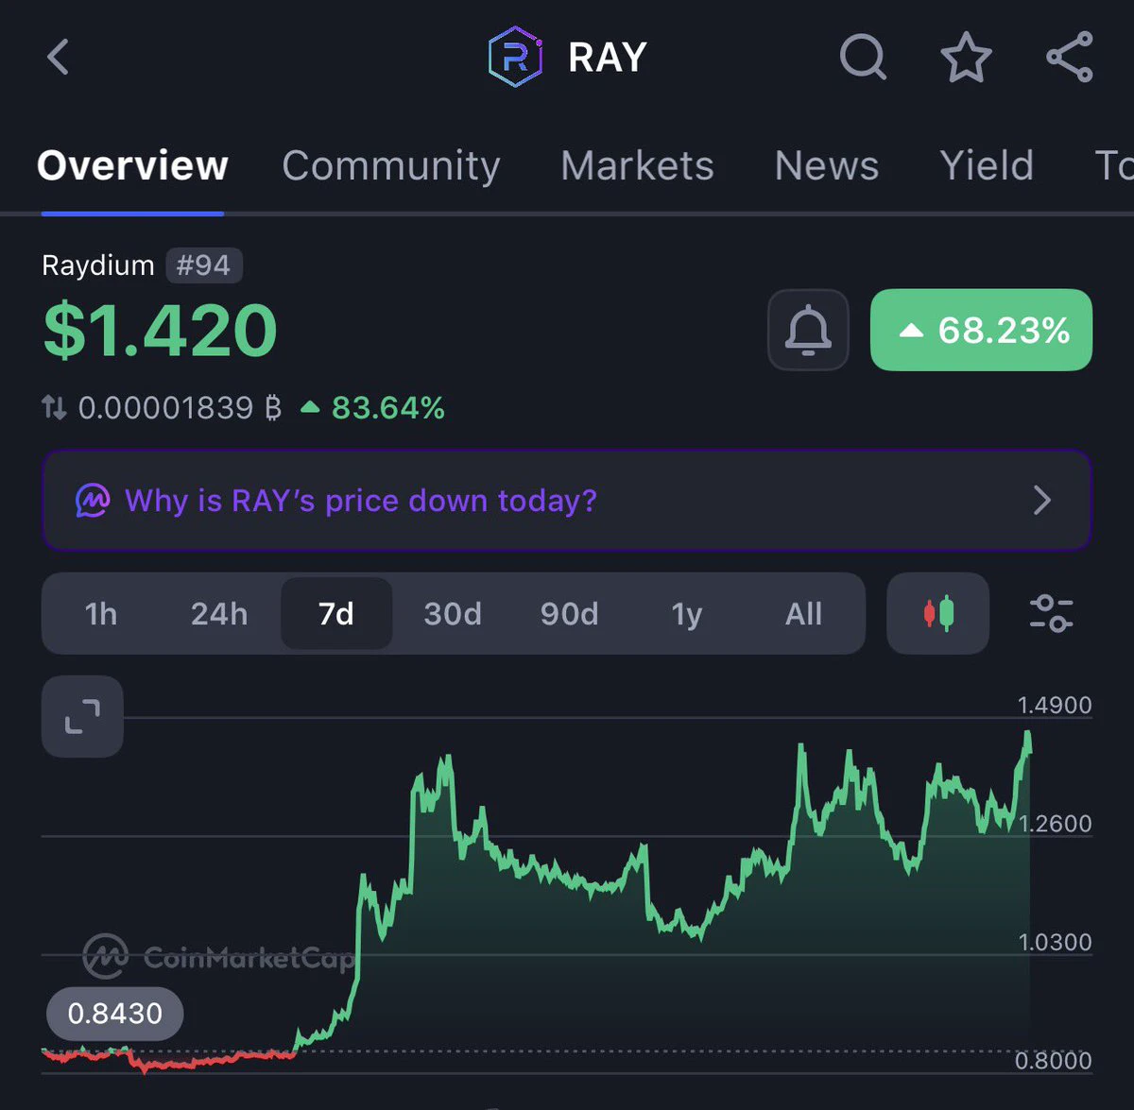The image size is (1134, 1110).
Task: Open the News tab
Action: pos(827,165)
